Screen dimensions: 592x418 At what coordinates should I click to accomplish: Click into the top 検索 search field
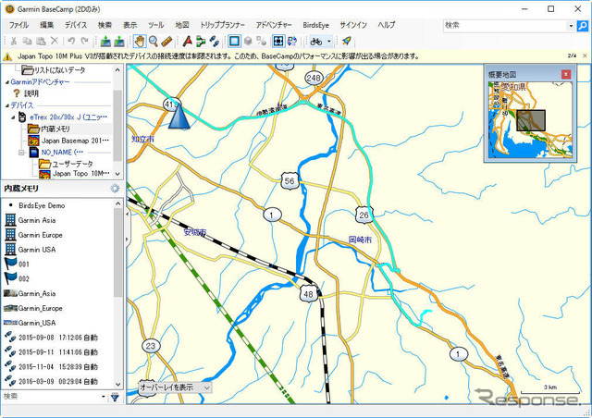(505, 26)
